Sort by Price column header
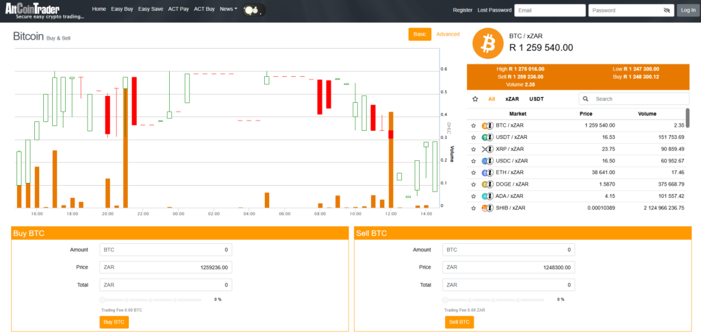The width and height of the screenshot is (701, 333). point(586,114)
